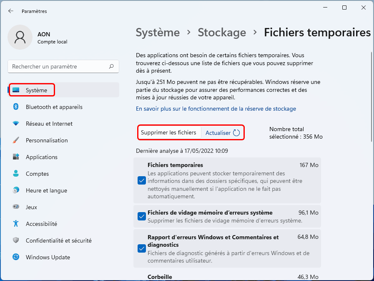
Task: Open Windows Update sync icon
Action: pos(16,257)
